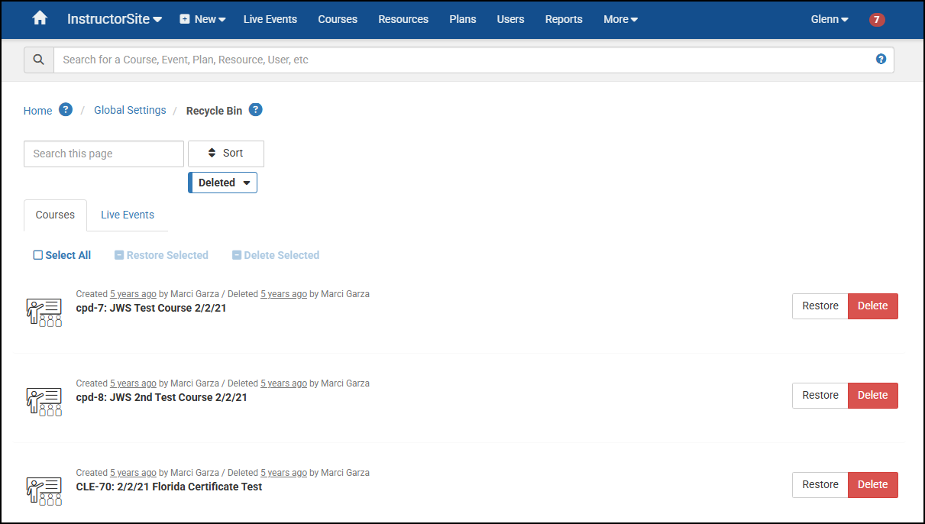Focus the global search field
The height and width of the screenshot is (524, 925).
tap(474, 60)
